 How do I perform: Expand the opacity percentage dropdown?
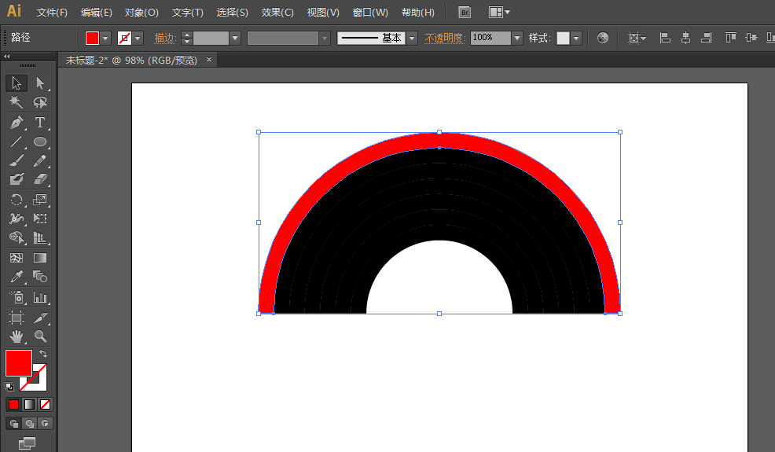point(516,39)
